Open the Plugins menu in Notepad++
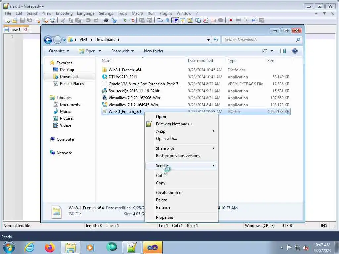 (x=166, y=13)
